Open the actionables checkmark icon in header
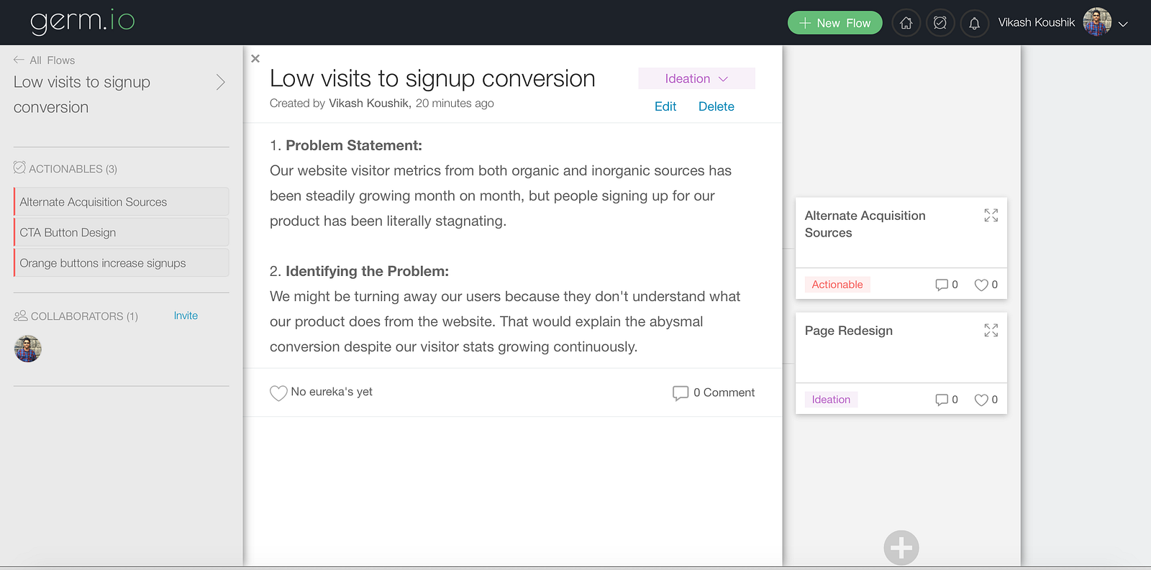The width and height of the screenshot is (1151, 570). tap(940, 23)
